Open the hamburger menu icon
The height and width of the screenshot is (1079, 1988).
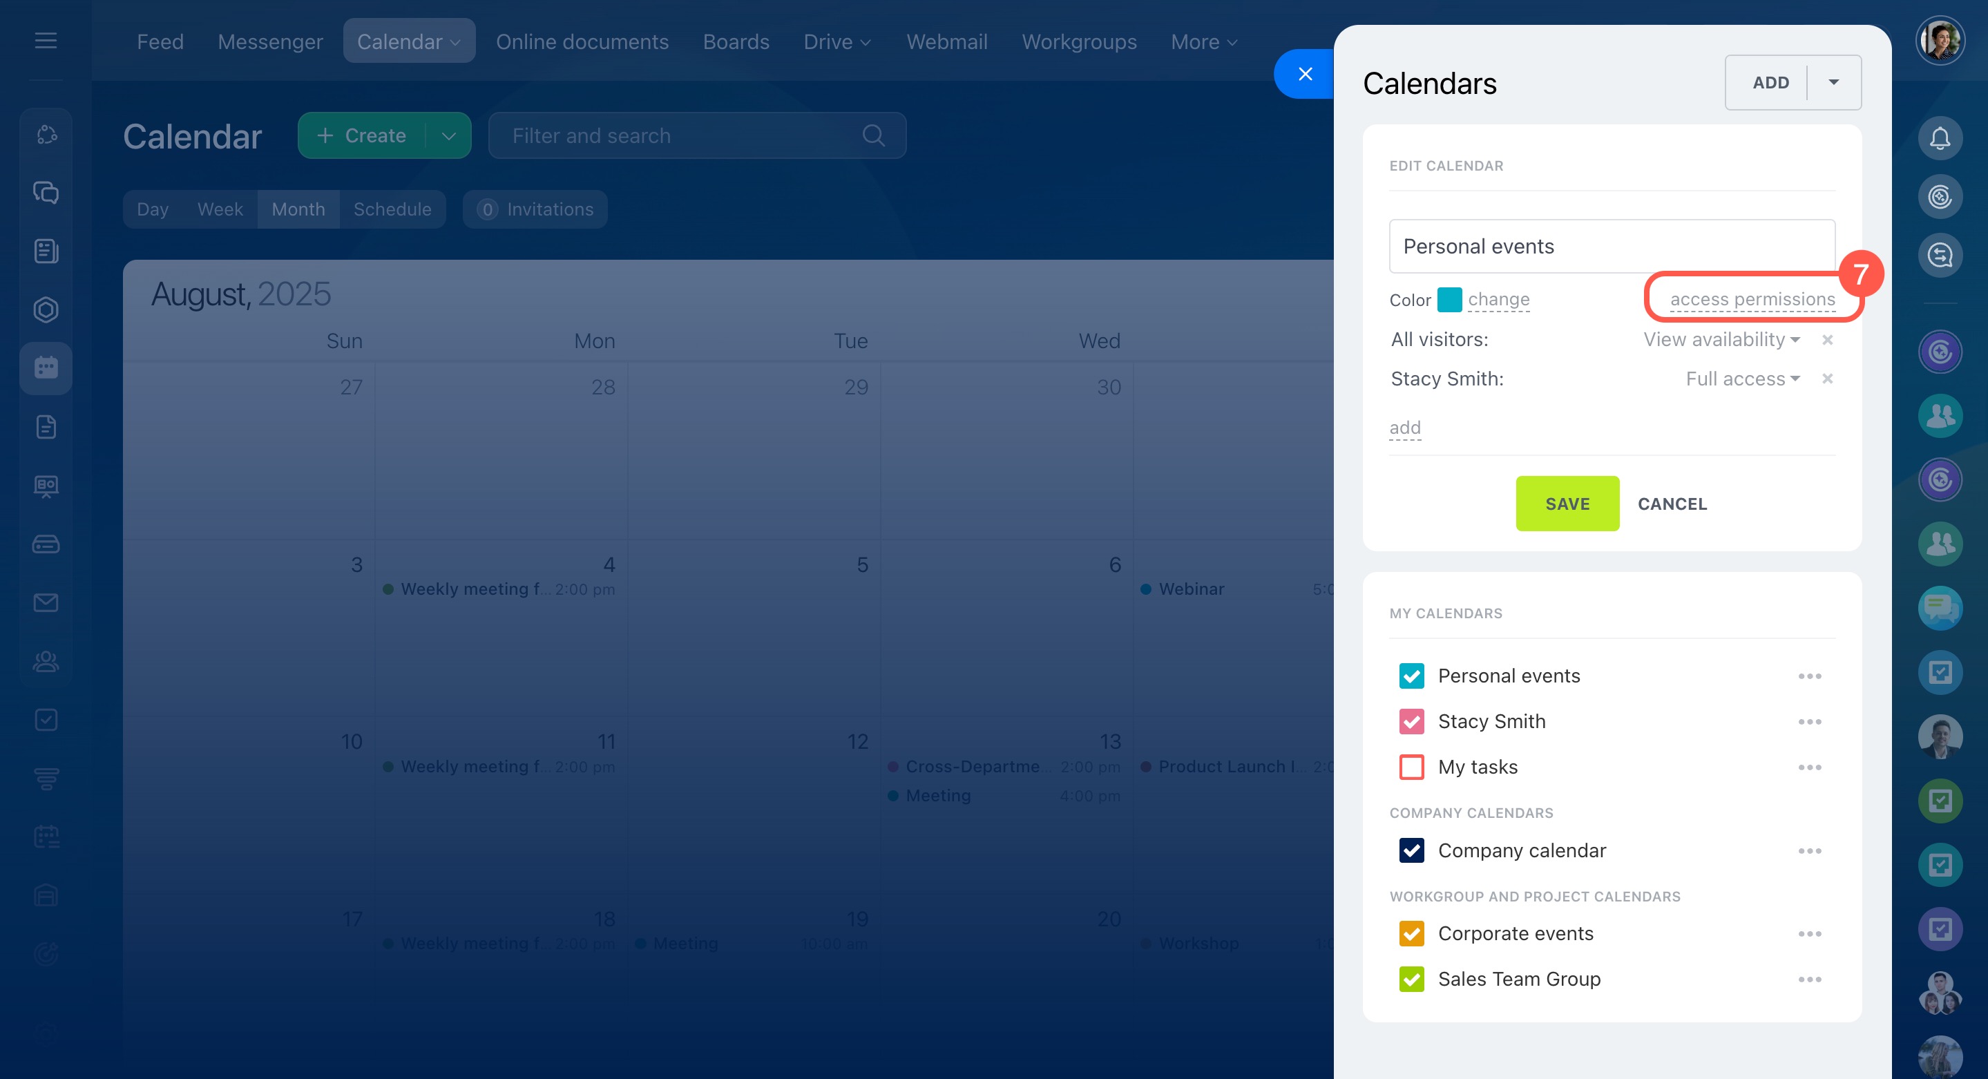(46, 40)
